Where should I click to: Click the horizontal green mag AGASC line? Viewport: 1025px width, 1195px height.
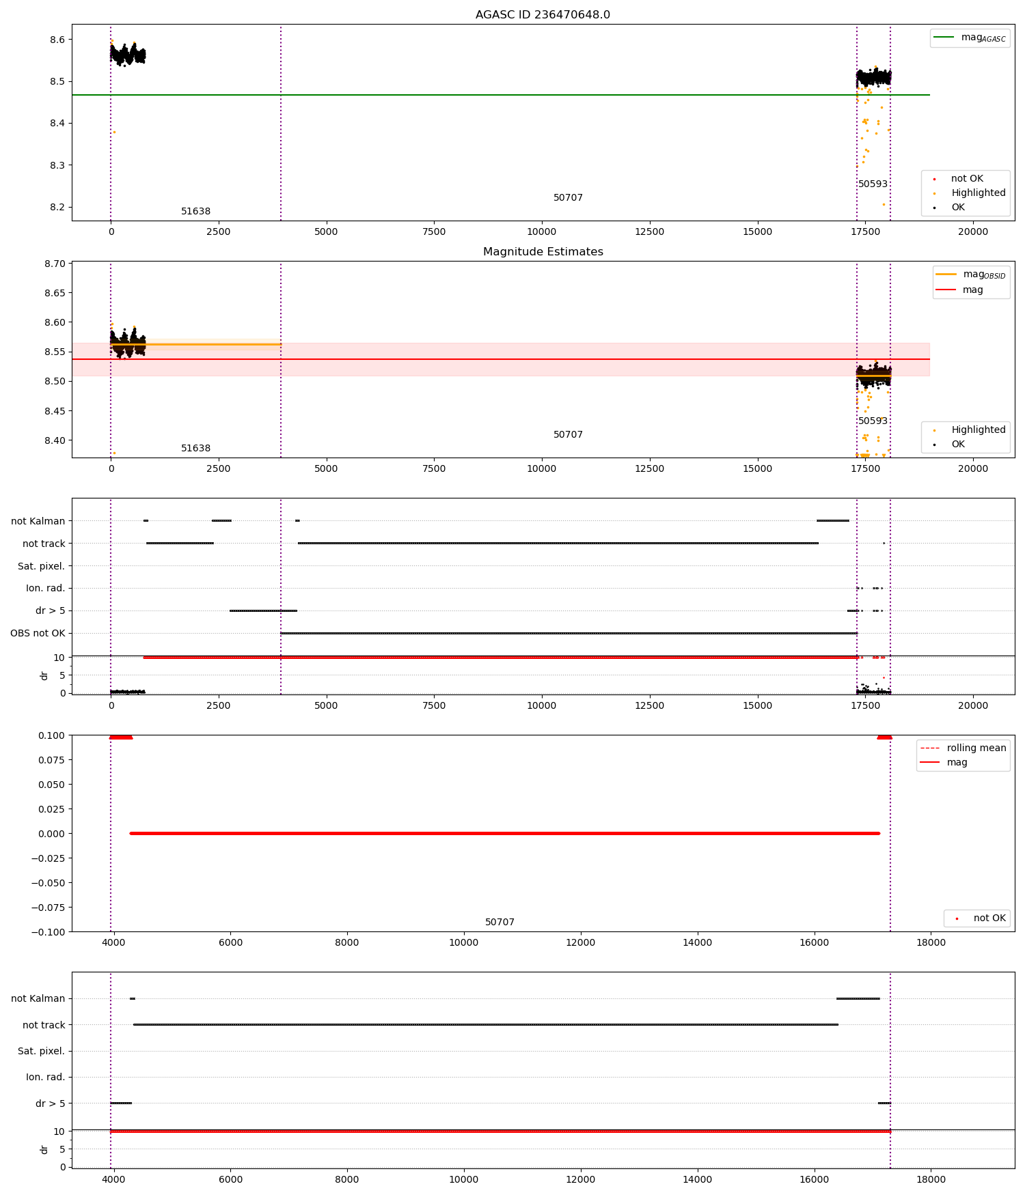(500, 95)
